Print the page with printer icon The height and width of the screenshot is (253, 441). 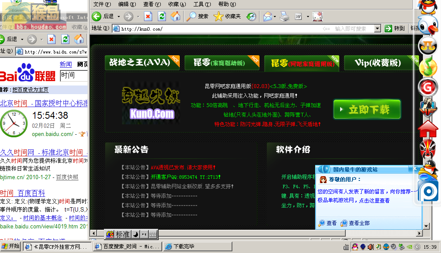(285, 17)
